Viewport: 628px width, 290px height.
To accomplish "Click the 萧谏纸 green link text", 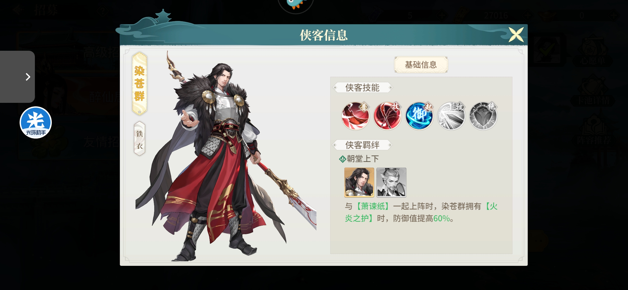I will [x=373, y=206].
